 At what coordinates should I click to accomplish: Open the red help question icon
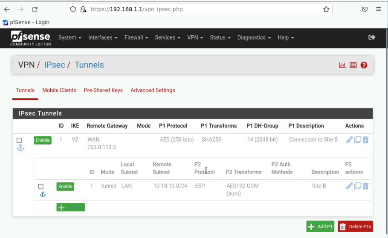(364, 65)
